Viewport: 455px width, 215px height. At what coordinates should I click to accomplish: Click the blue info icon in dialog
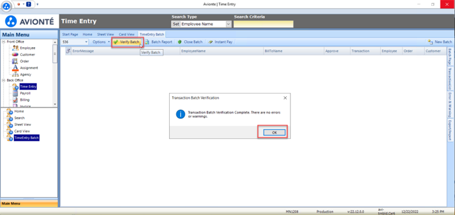tap(180, 114)
